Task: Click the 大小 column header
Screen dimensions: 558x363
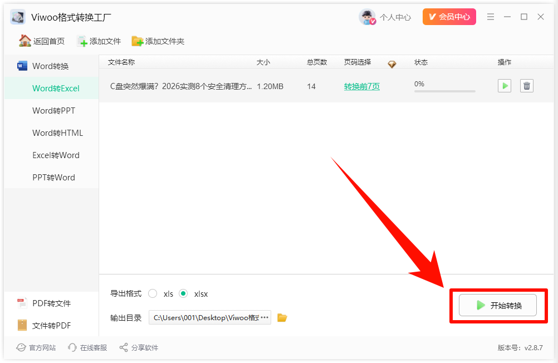Action: (263, 62)
